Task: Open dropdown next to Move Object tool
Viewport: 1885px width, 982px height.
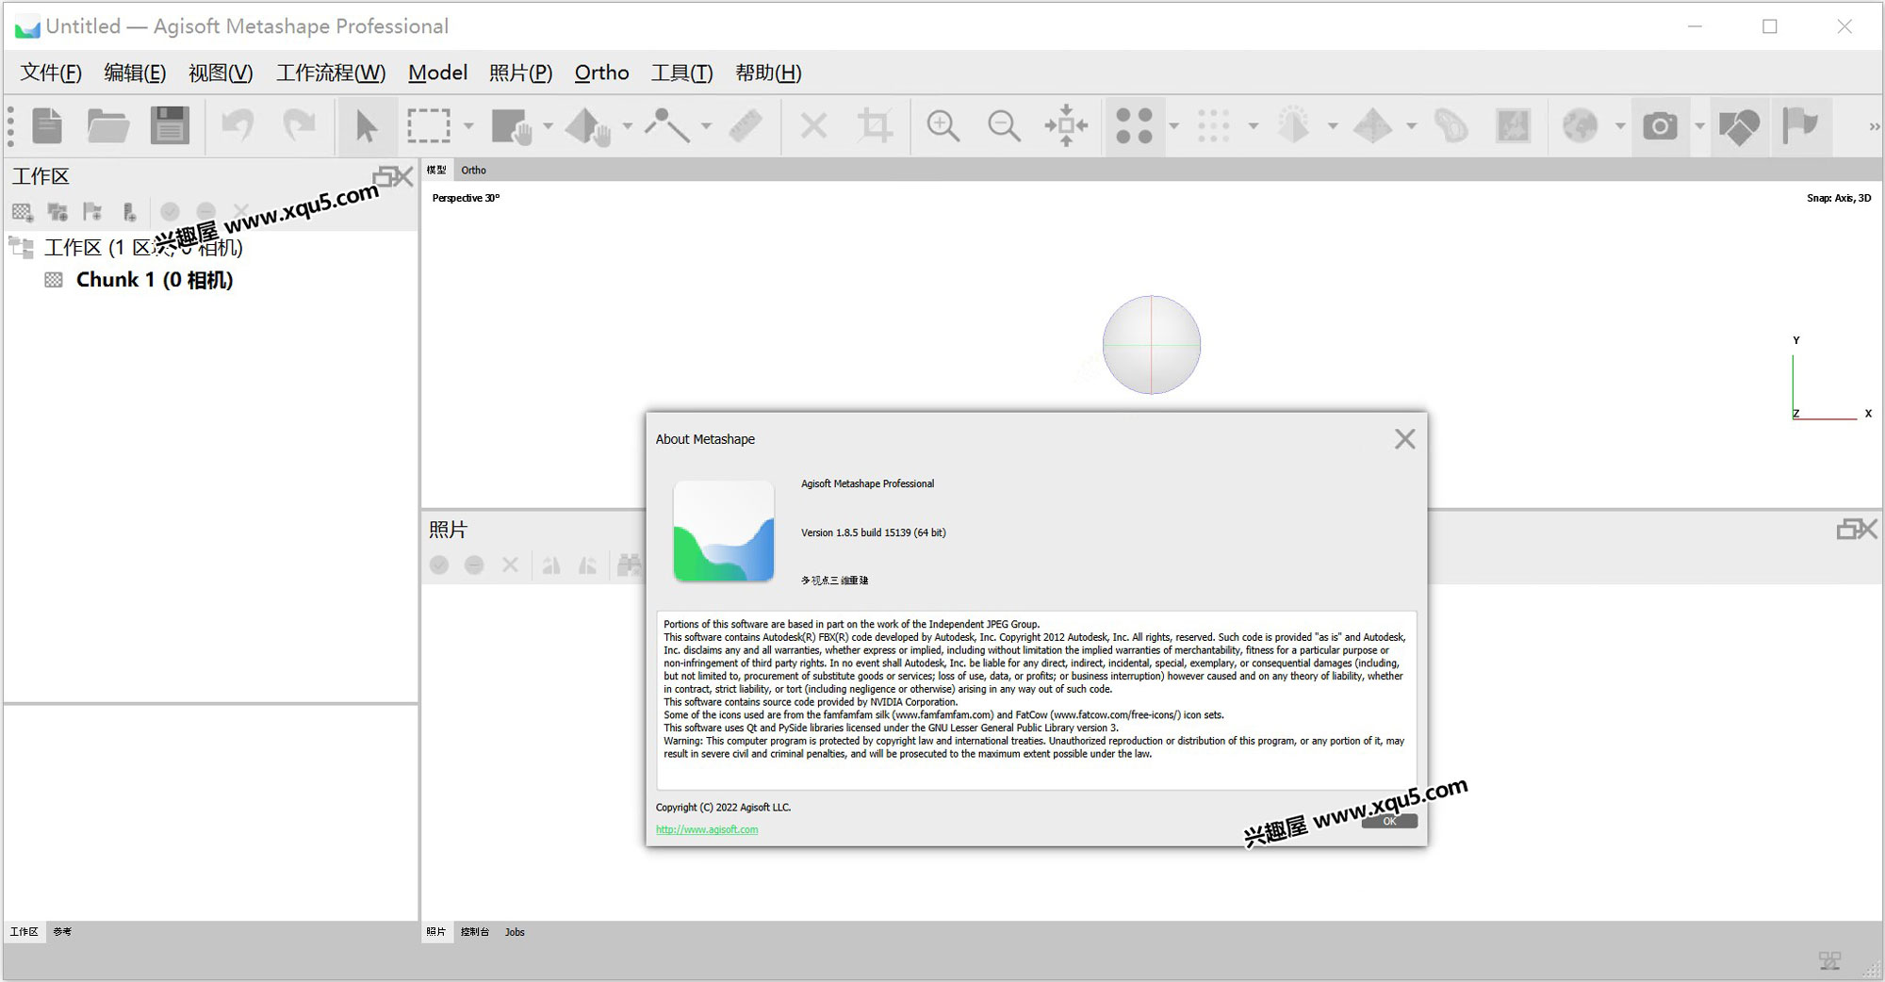Action: pos(627,126)
